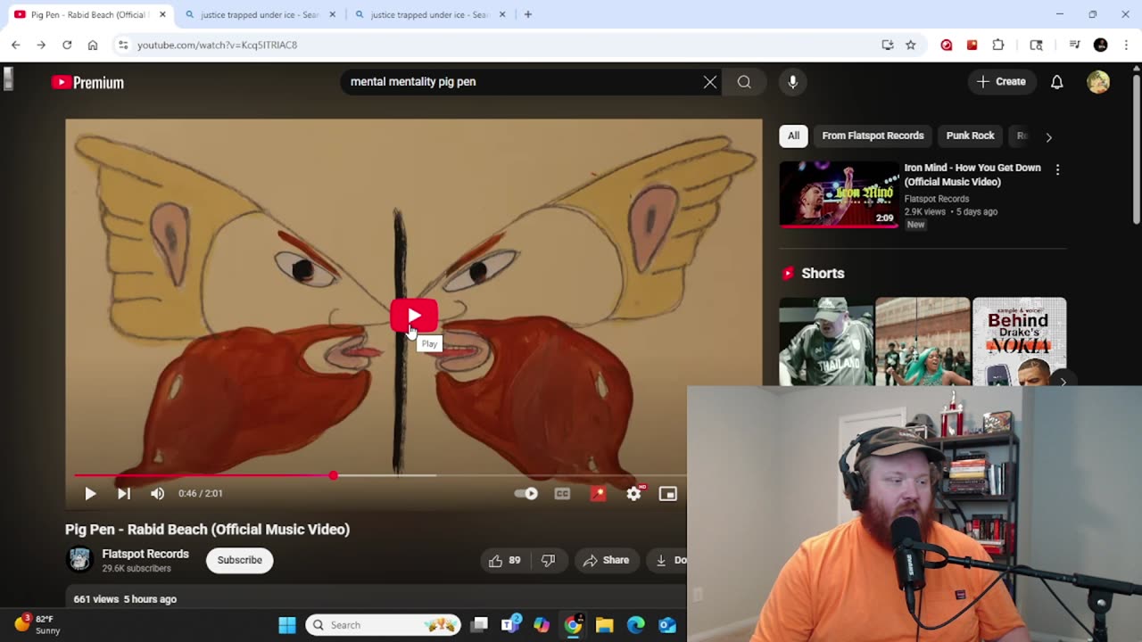Subscribe to Flatspot Records
Viewport: 1142px width, 642px height.
240,560
